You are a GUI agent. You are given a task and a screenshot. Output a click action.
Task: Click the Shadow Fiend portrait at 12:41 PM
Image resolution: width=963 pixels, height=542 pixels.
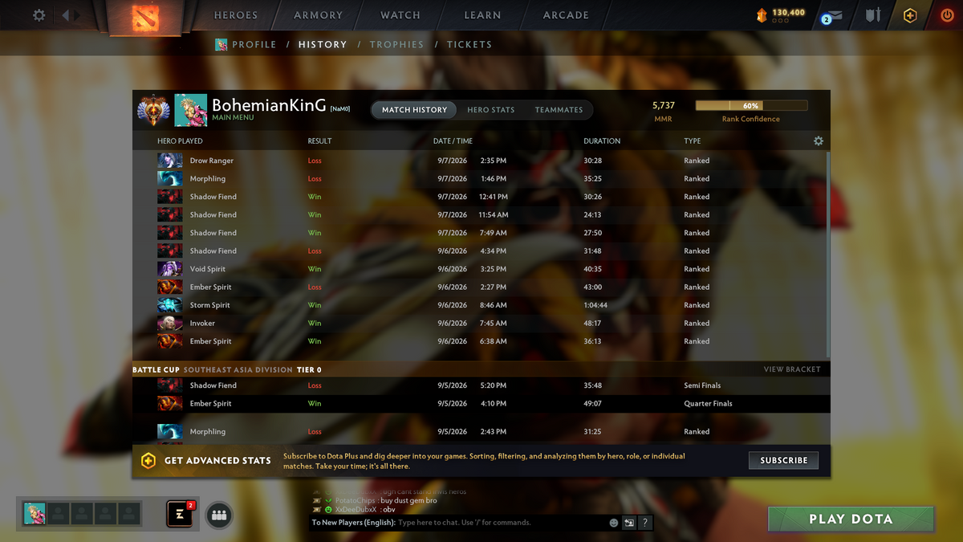pos(170,197)
